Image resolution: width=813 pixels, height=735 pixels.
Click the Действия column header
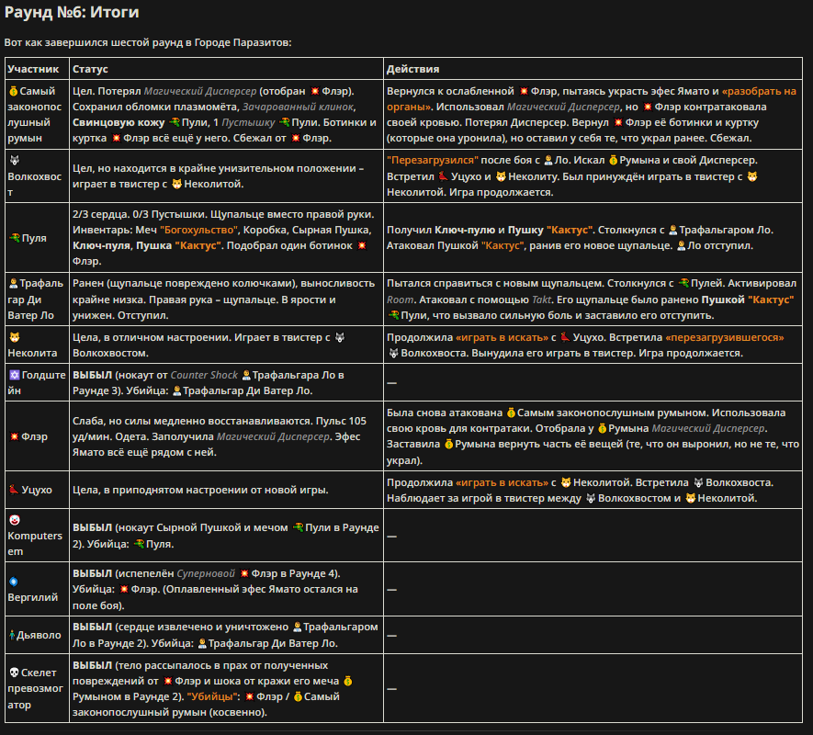click(x=412, y=69)
